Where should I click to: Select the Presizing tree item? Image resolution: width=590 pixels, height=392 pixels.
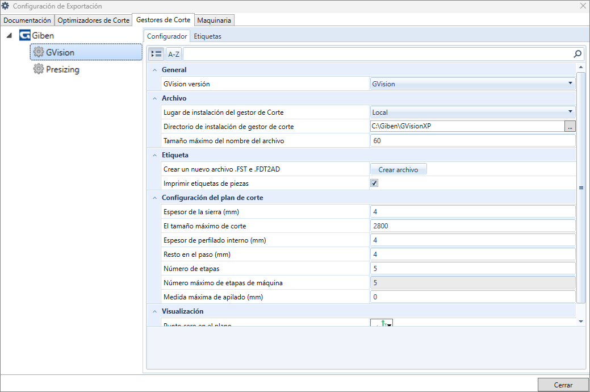click(62, 69)
